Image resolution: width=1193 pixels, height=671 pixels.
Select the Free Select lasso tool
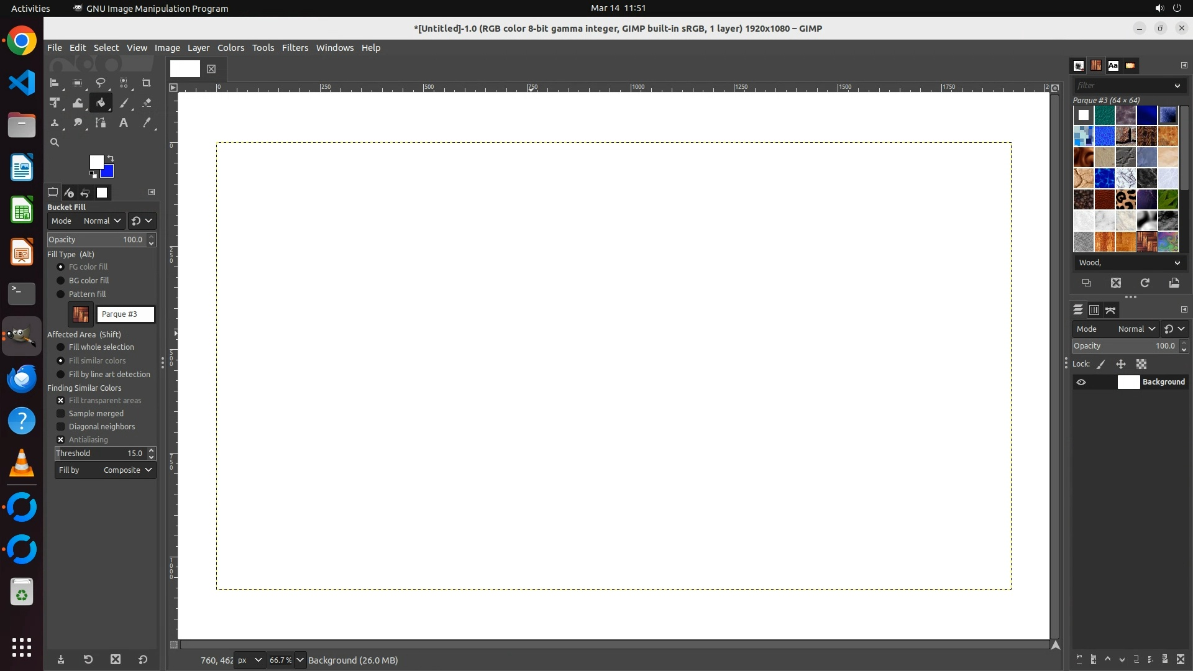(x=101, y=83)
